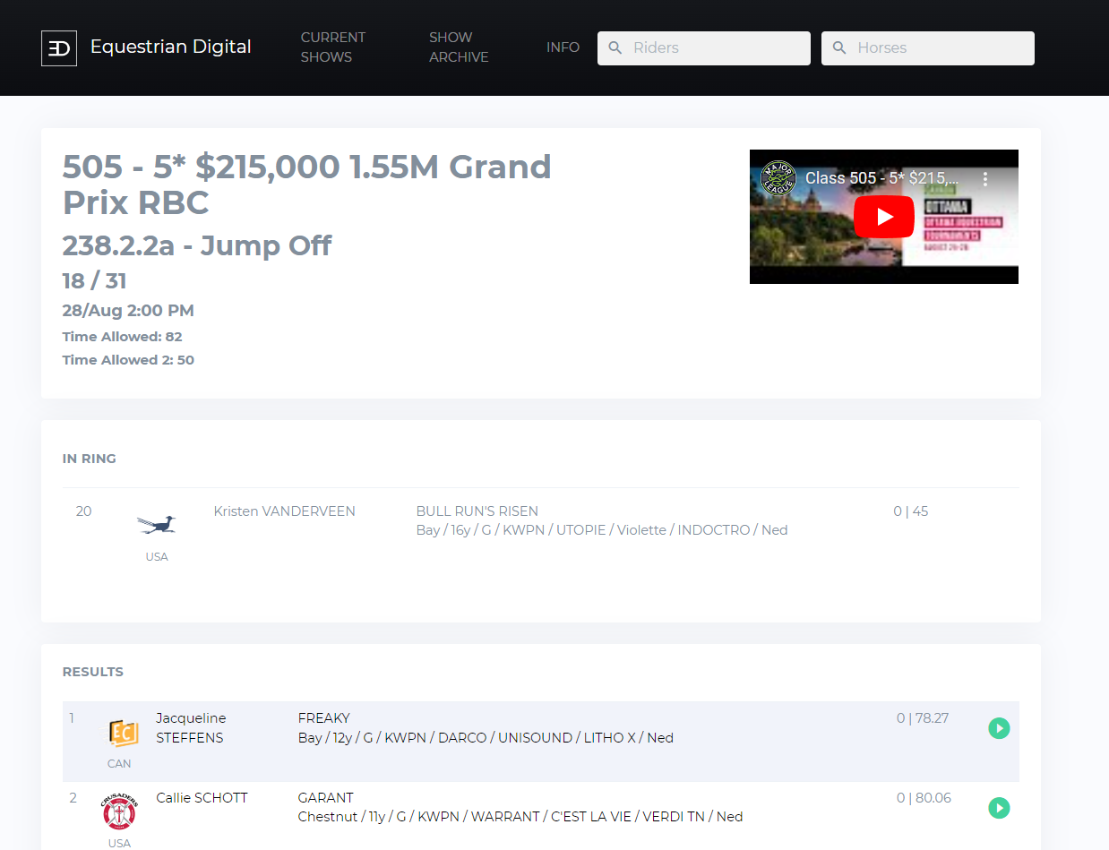Click the in-ring score '0 | 45'
This screenshot has height=850, width=1109.
911,511
